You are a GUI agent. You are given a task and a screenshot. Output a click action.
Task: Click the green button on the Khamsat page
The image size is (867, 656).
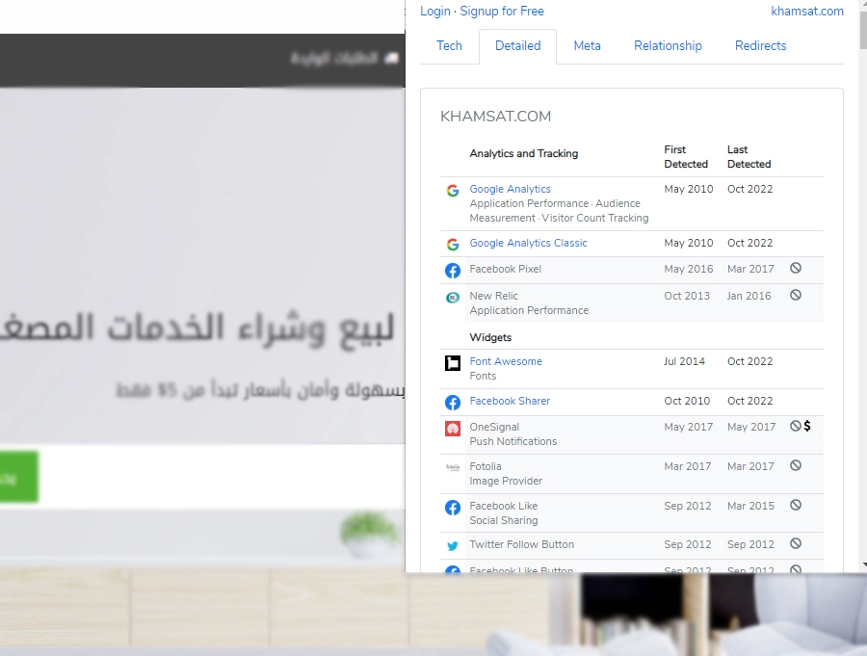coord(18,477)
